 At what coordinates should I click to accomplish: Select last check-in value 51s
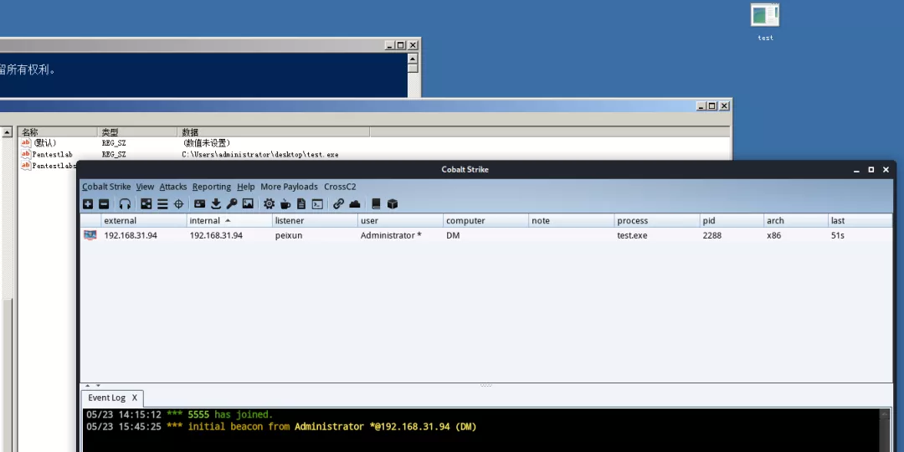tap(838, 235)
